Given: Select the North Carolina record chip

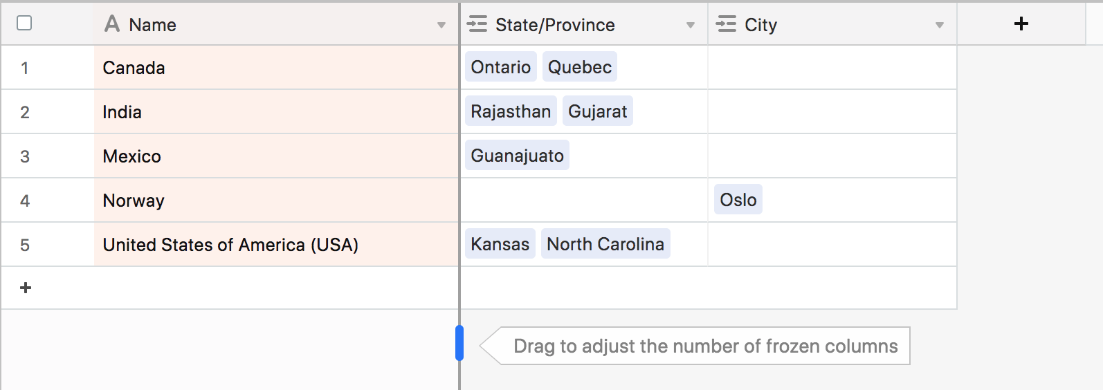Looking at the screenshot, I should click(605, 244).
